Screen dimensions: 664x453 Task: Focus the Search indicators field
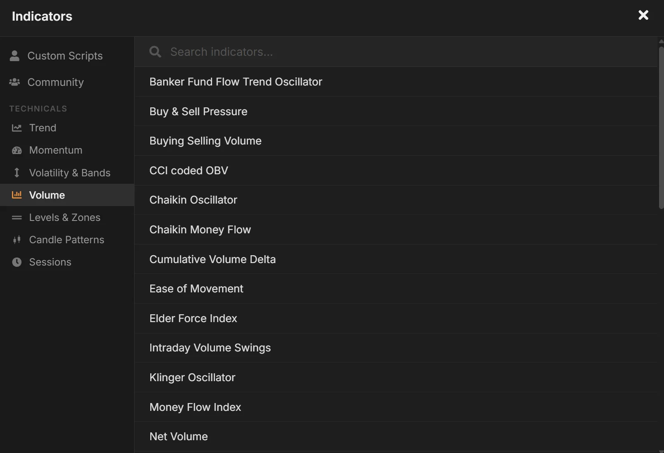[x=396, y=52]
